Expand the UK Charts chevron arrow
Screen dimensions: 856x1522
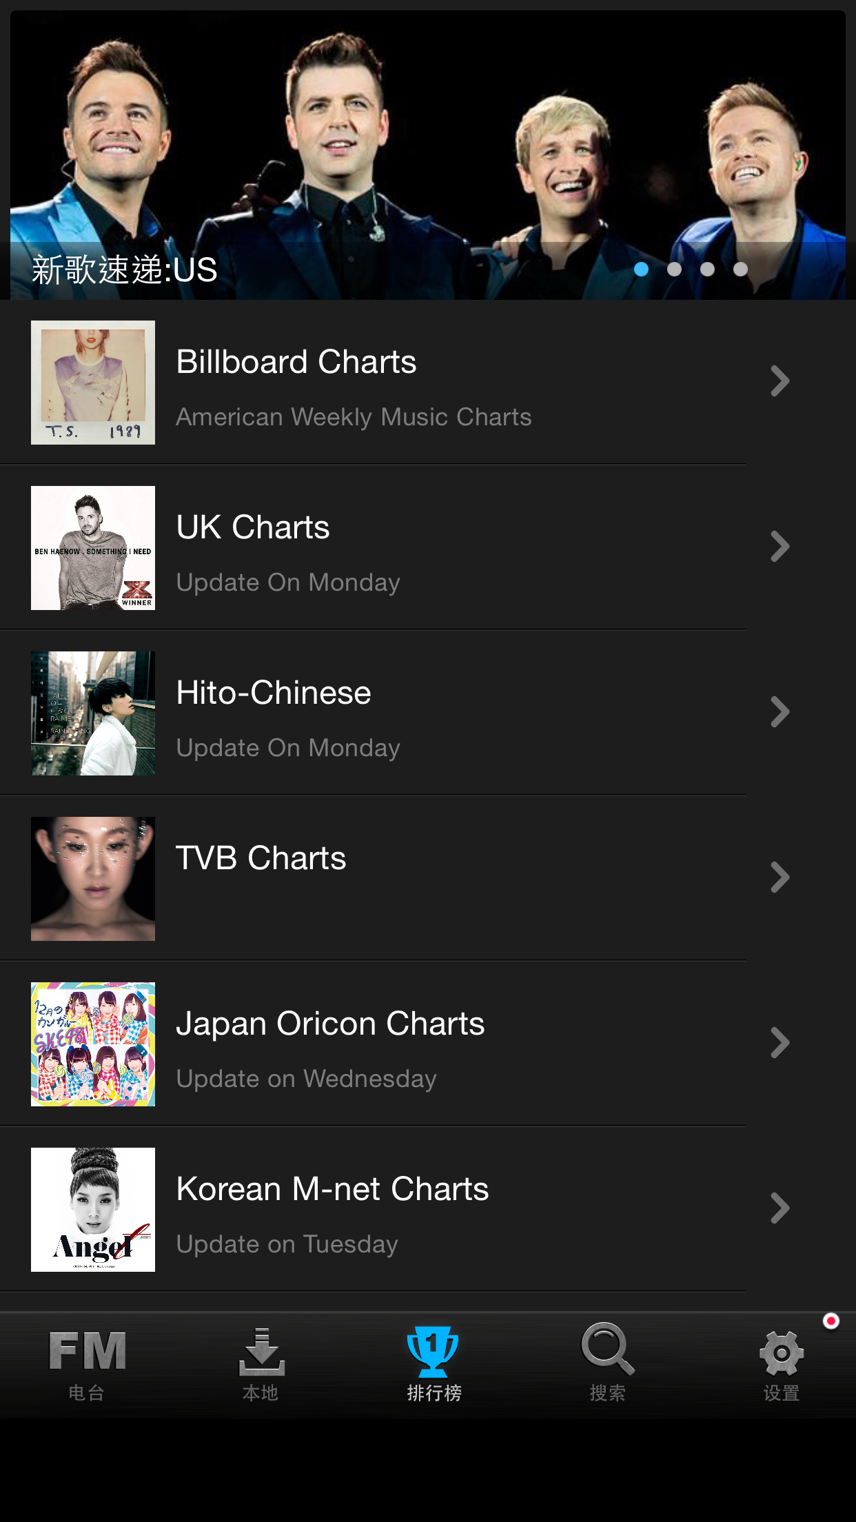[x=779, y=547]
